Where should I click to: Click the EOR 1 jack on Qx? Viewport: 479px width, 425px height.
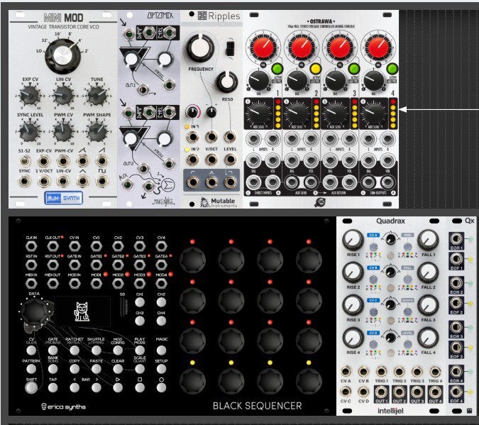click(x=456, y=239)
